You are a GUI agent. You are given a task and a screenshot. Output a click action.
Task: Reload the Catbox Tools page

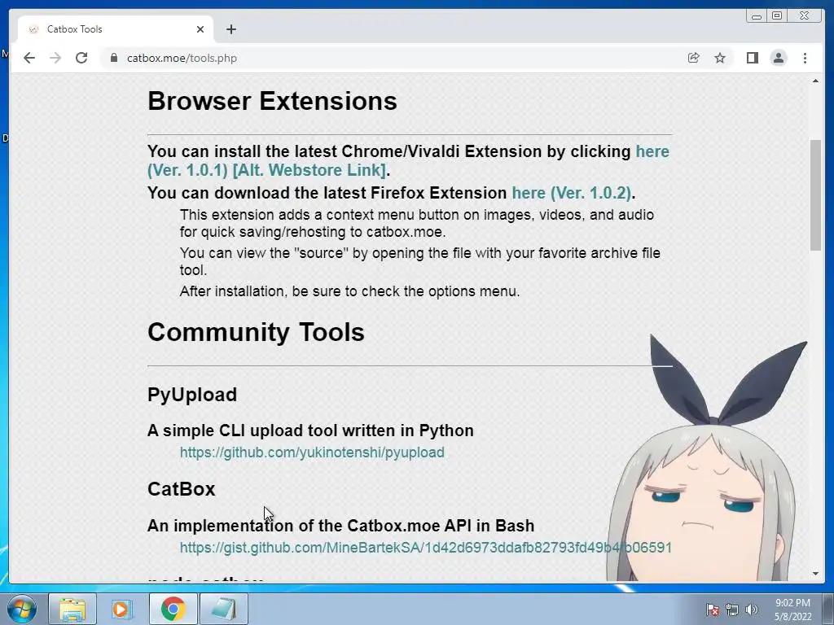[81, 58]
